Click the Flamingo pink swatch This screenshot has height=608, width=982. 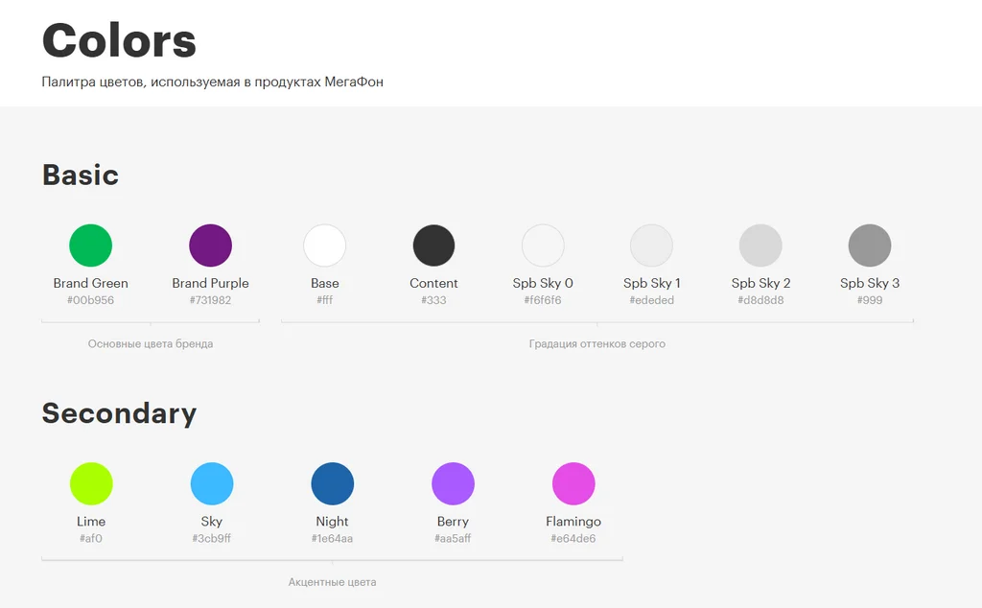573,483
